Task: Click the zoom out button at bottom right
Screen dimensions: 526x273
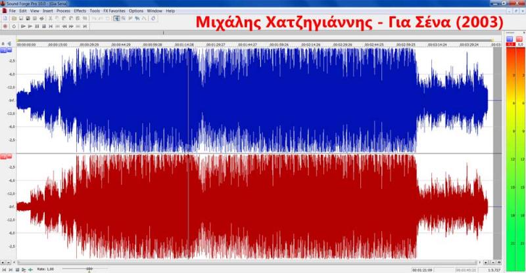Action: pyautogui.click(x=493, y=262)
